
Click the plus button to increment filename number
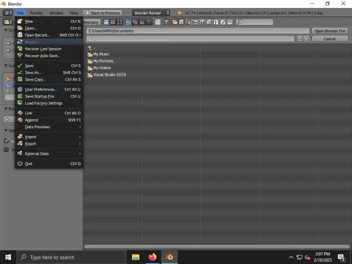(x=306, y=38)
